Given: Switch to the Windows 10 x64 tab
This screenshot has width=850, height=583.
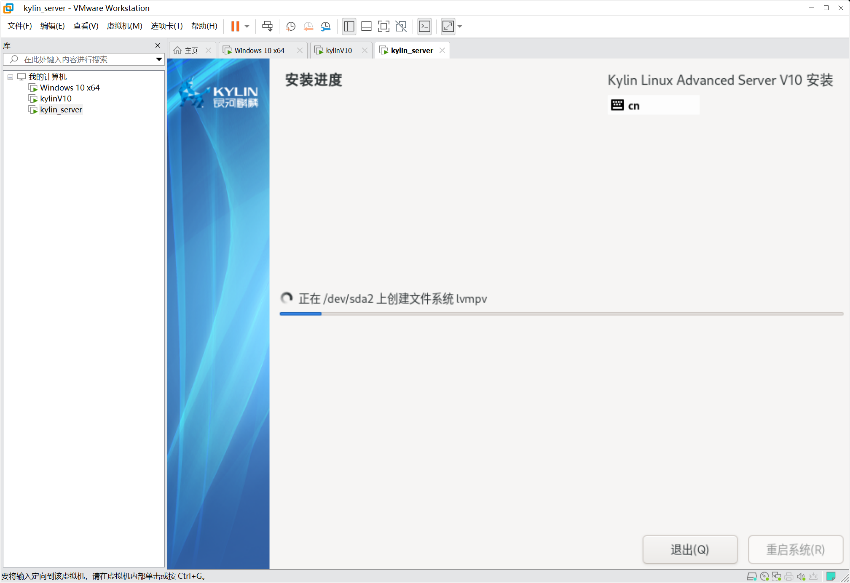Looking at the screenshot, I should click(259, 51).
